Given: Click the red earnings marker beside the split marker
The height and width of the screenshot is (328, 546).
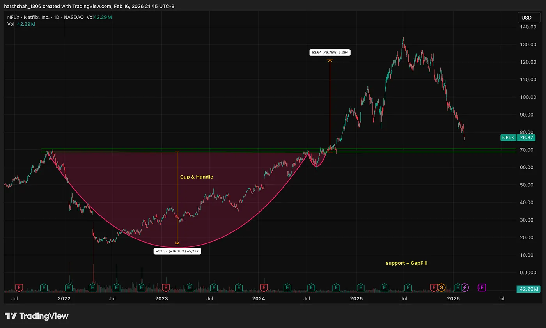Looking at the screenshot, I should coord(434,287).
